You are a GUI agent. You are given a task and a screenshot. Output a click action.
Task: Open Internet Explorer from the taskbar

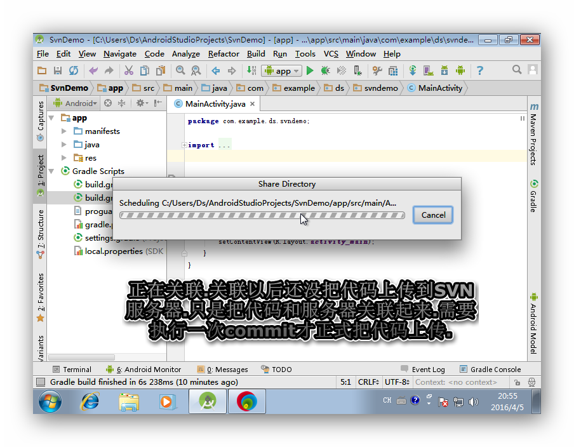[x=90, y=401]
